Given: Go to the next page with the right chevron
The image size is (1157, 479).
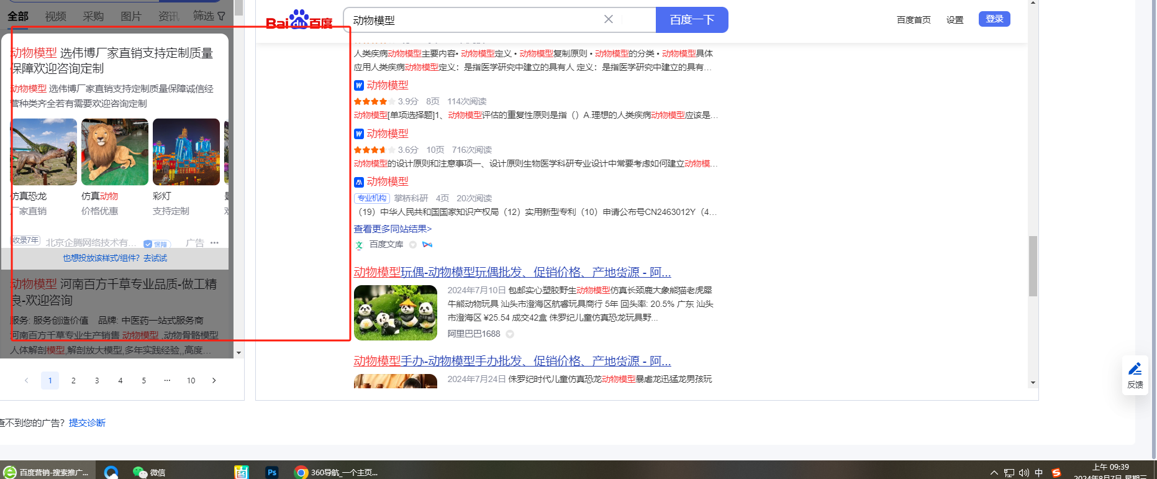Looking at the screenshot, I should click(x=214, y=380).
